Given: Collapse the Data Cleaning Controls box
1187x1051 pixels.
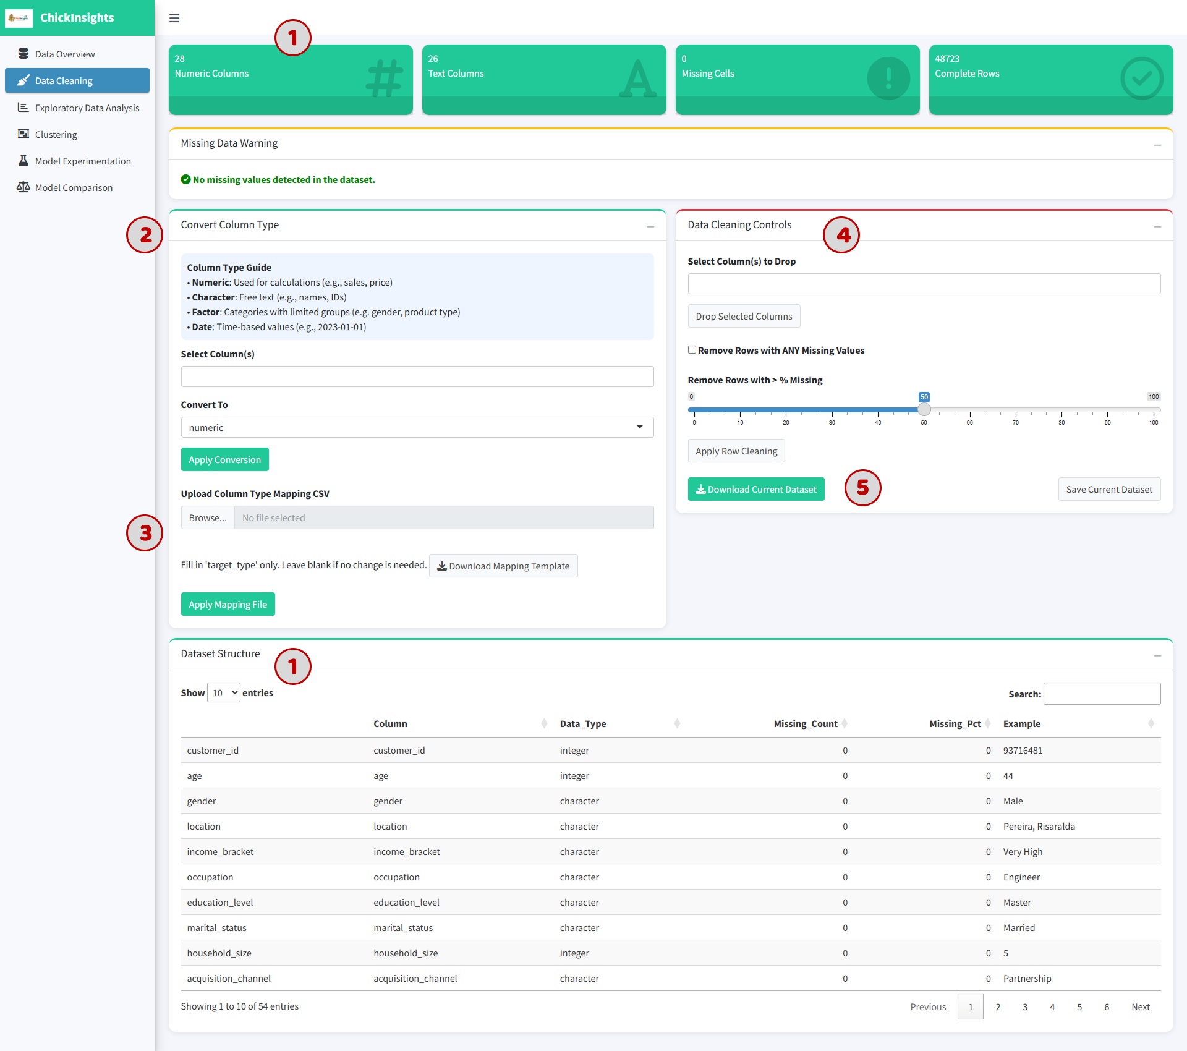Looking at the screenshot, I should tap(1157, 226).
